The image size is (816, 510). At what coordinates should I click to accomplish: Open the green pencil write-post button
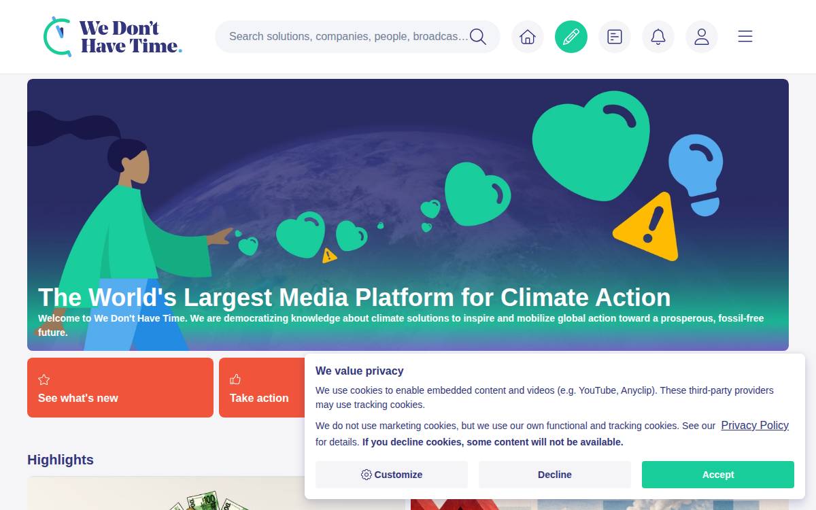coord(571,37)
